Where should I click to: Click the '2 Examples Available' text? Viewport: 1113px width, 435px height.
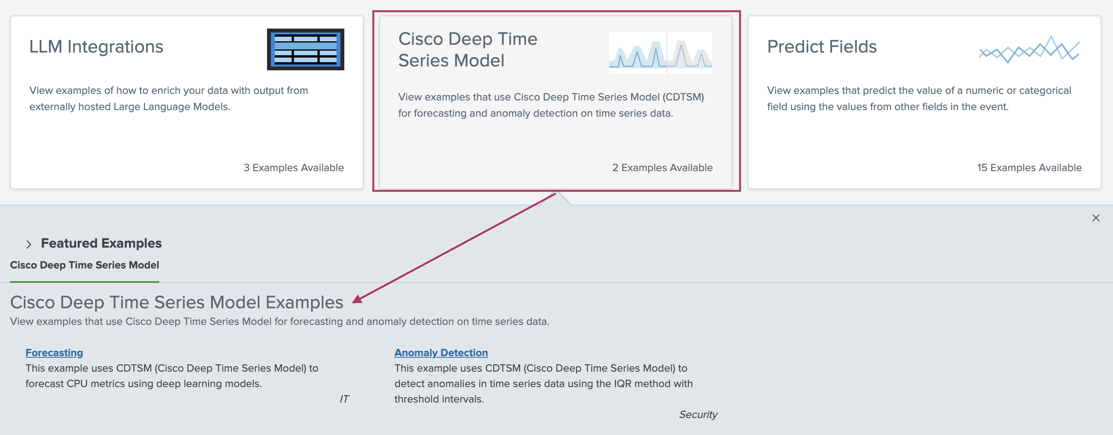[662, 168]
